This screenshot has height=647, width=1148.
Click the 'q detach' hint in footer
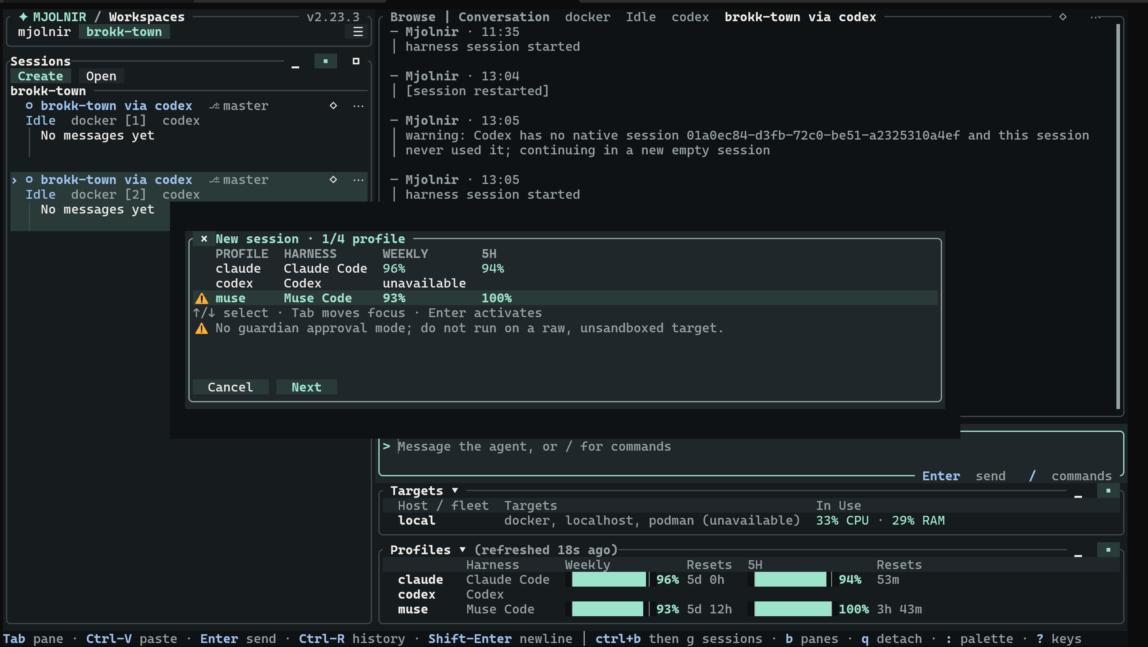(x=892, y=639)
